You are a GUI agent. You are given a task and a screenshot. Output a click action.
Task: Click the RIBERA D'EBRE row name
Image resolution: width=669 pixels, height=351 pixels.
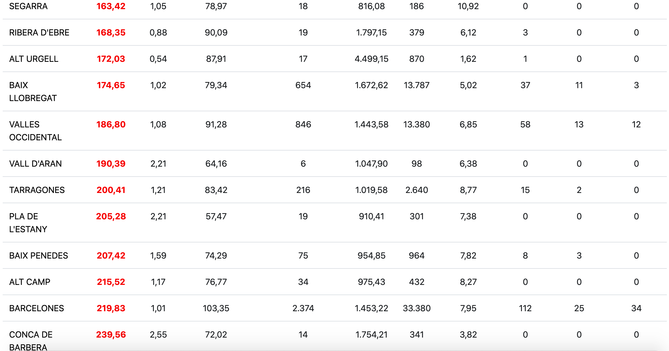point(39,33)
